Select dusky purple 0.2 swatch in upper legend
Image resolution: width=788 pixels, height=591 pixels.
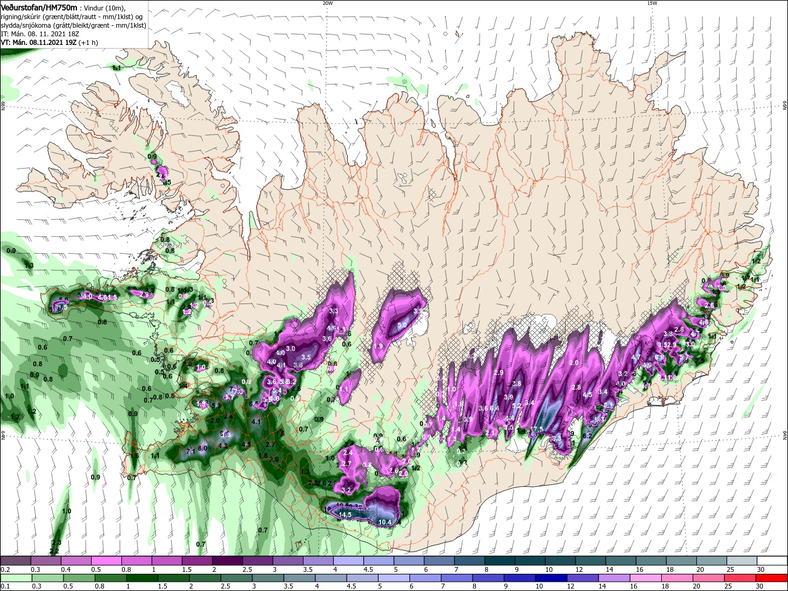click(x=15, y=561)
